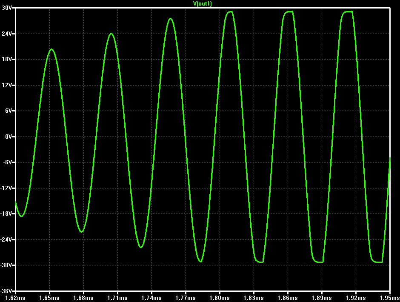The height and width of the screenshot is (302, 400).
Task: Click the -36V vertical axis label
Action: (x=6, y=291)
